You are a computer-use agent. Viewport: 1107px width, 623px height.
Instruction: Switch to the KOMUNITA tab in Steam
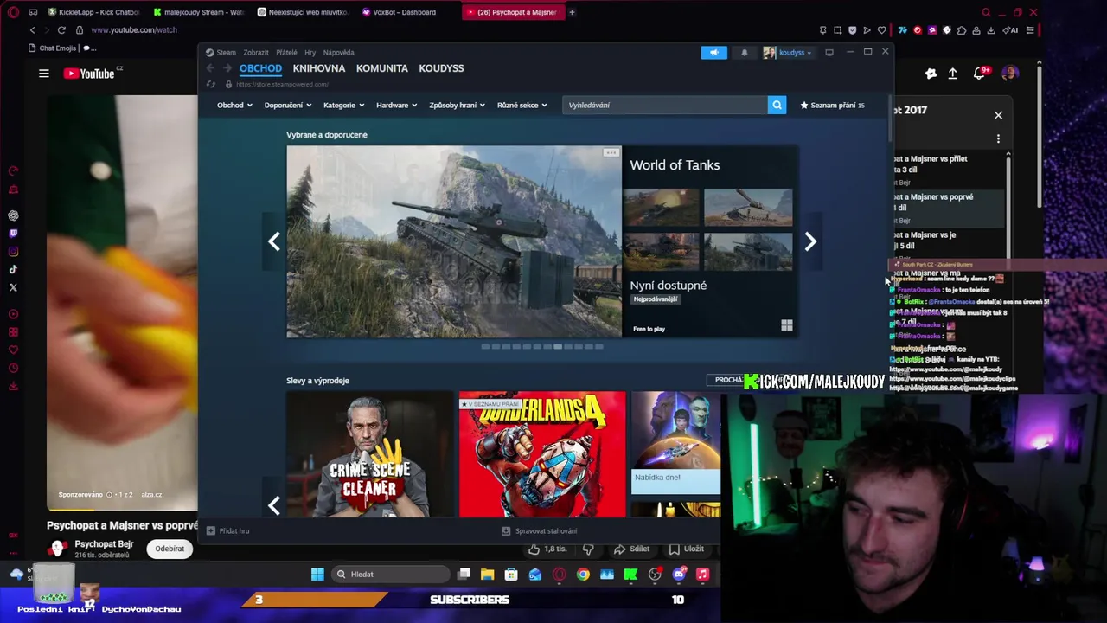coord(382,68)
